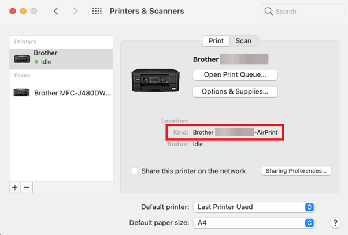Viewport: 348px width, 235px height.
Task: Open the Default printer dropdown
Action: 254,207
